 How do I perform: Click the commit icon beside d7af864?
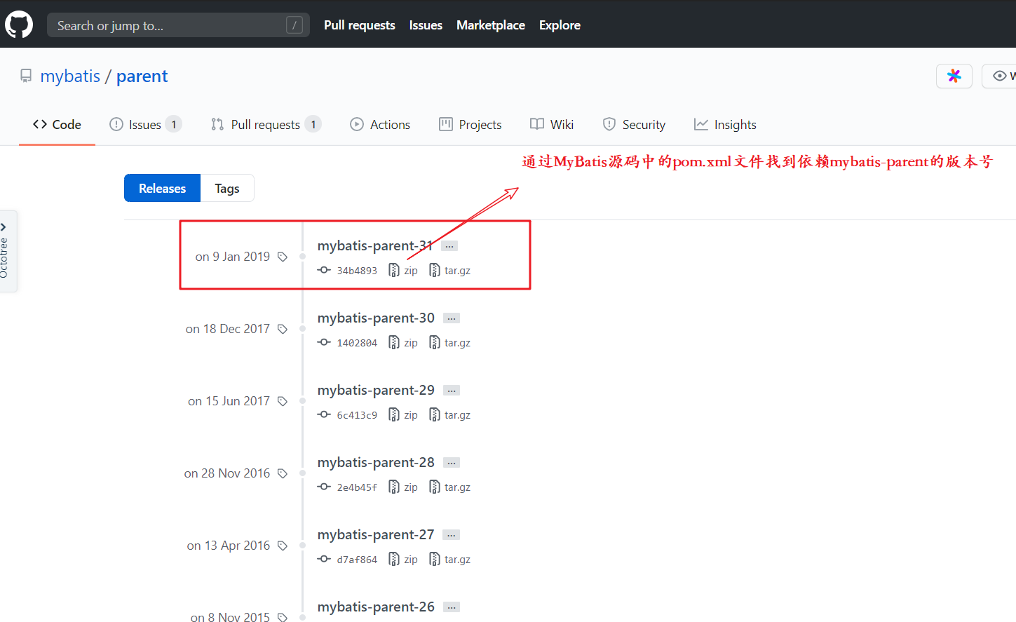[x=324, y=559]
